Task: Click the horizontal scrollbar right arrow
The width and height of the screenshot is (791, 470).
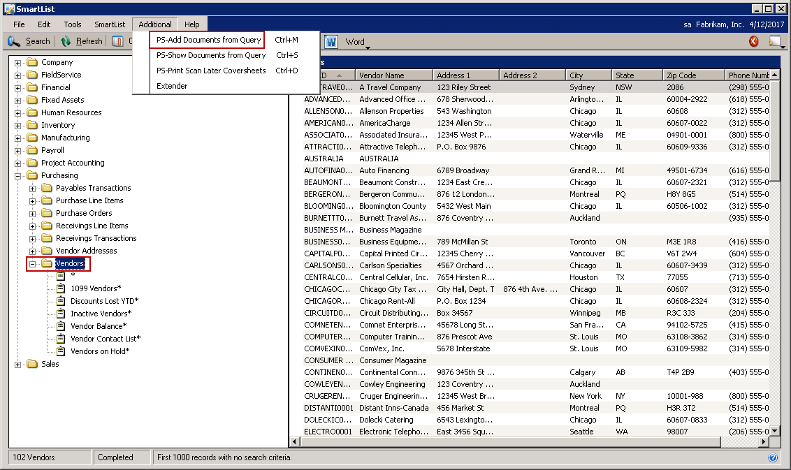Action: point(764,442)
